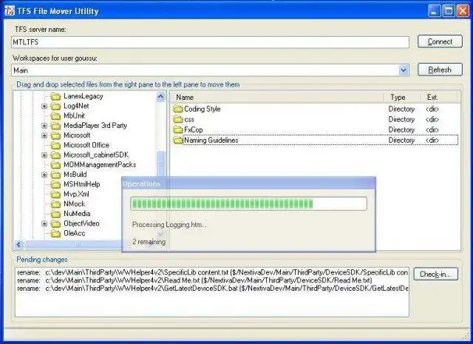
Task: Select the FxCop directory name
Action: 194,130
